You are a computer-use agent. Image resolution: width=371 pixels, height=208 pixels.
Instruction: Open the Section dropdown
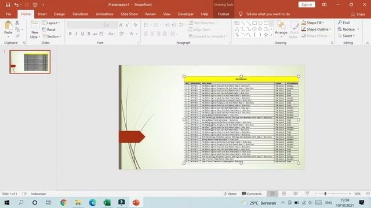[x=52, y=36]
